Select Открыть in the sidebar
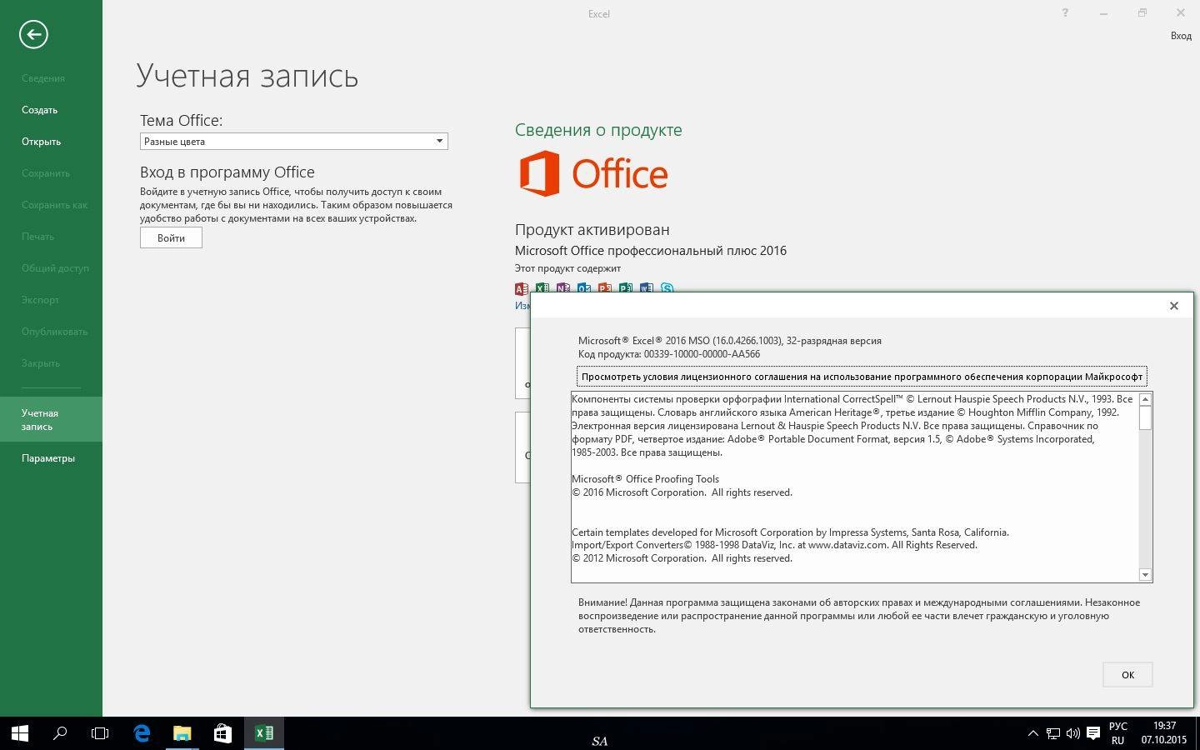The height and width of the screenshot is (750, 1200). [41, 142]
